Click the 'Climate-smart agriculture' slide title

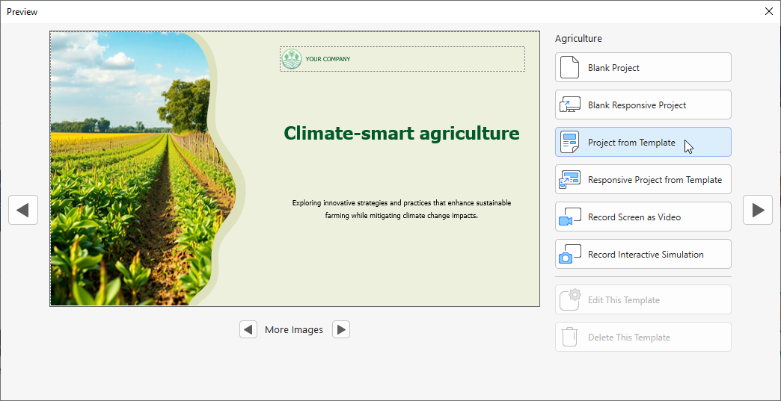pos(401,134)
